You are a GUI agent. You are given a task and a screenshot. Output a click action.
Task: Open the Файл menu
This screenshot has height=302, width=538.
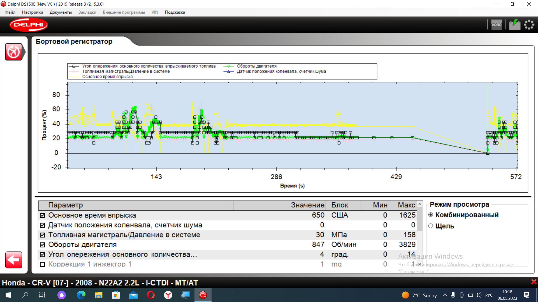point(10,12)
